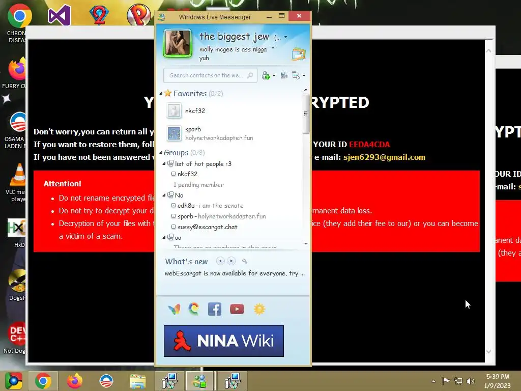The height and width of the screenshot is (391, 521).
Task: Collapse the oo group
Action: click(x=164, y=237)
